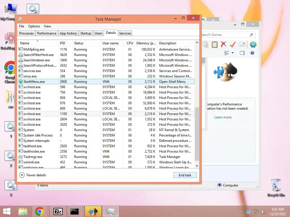Click the red Delete X icon
The width and height of the screenshot is (290, 217).
pos(223,44)
